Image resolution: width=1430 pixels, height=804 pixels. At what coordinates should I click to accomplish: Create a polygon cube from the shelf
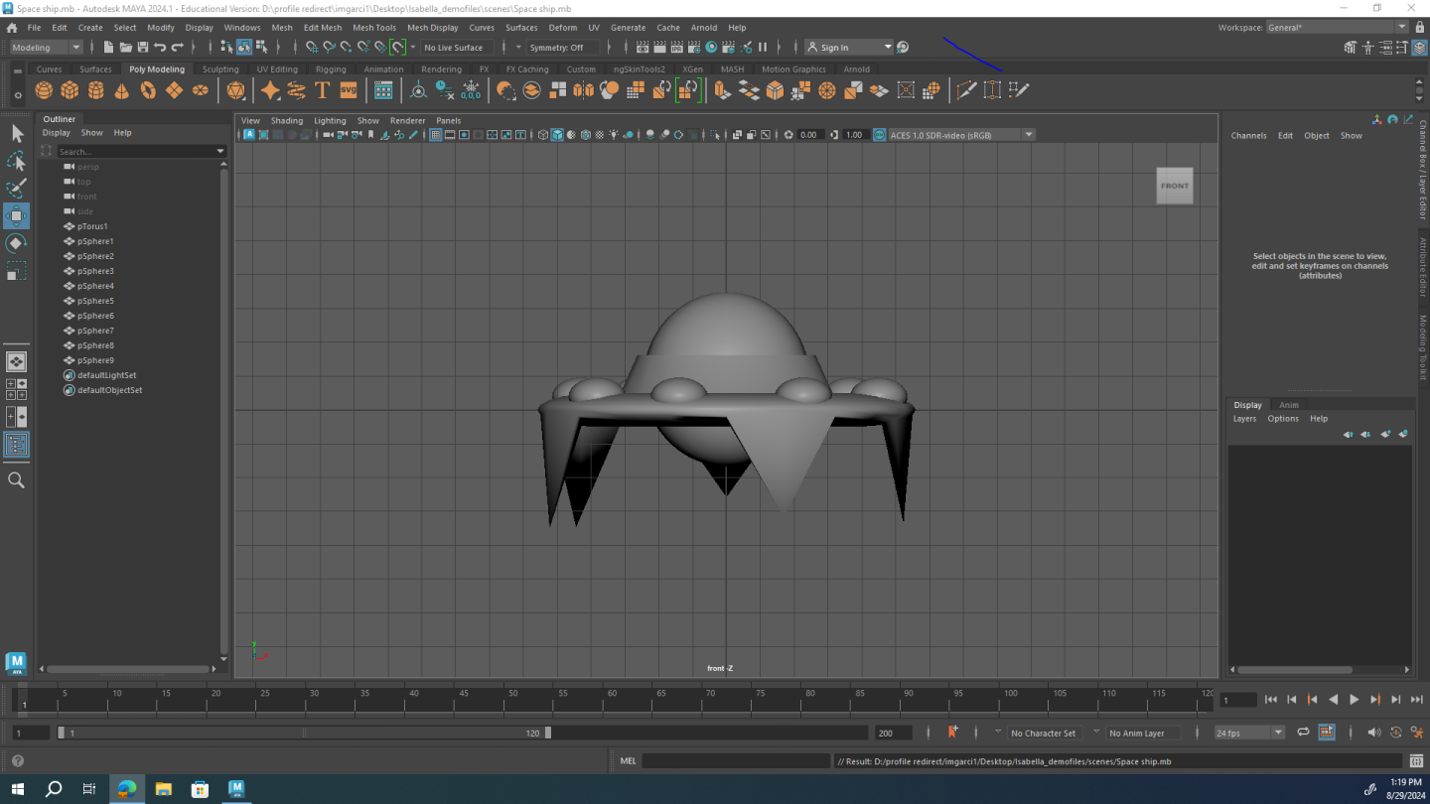70,90
